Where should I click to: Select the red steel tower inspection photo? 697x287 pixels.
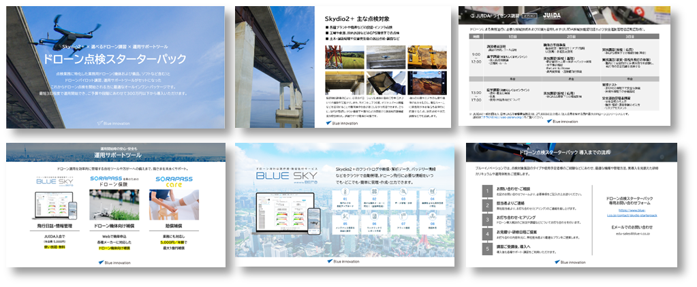(x=345, y=56)
